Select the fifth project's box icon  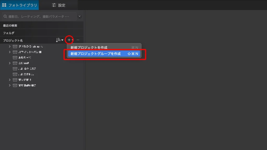click(15, 69)
